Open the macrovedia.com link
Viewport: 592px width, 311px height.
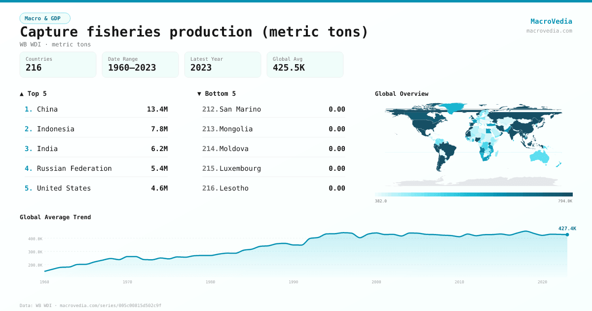[549, 30]
